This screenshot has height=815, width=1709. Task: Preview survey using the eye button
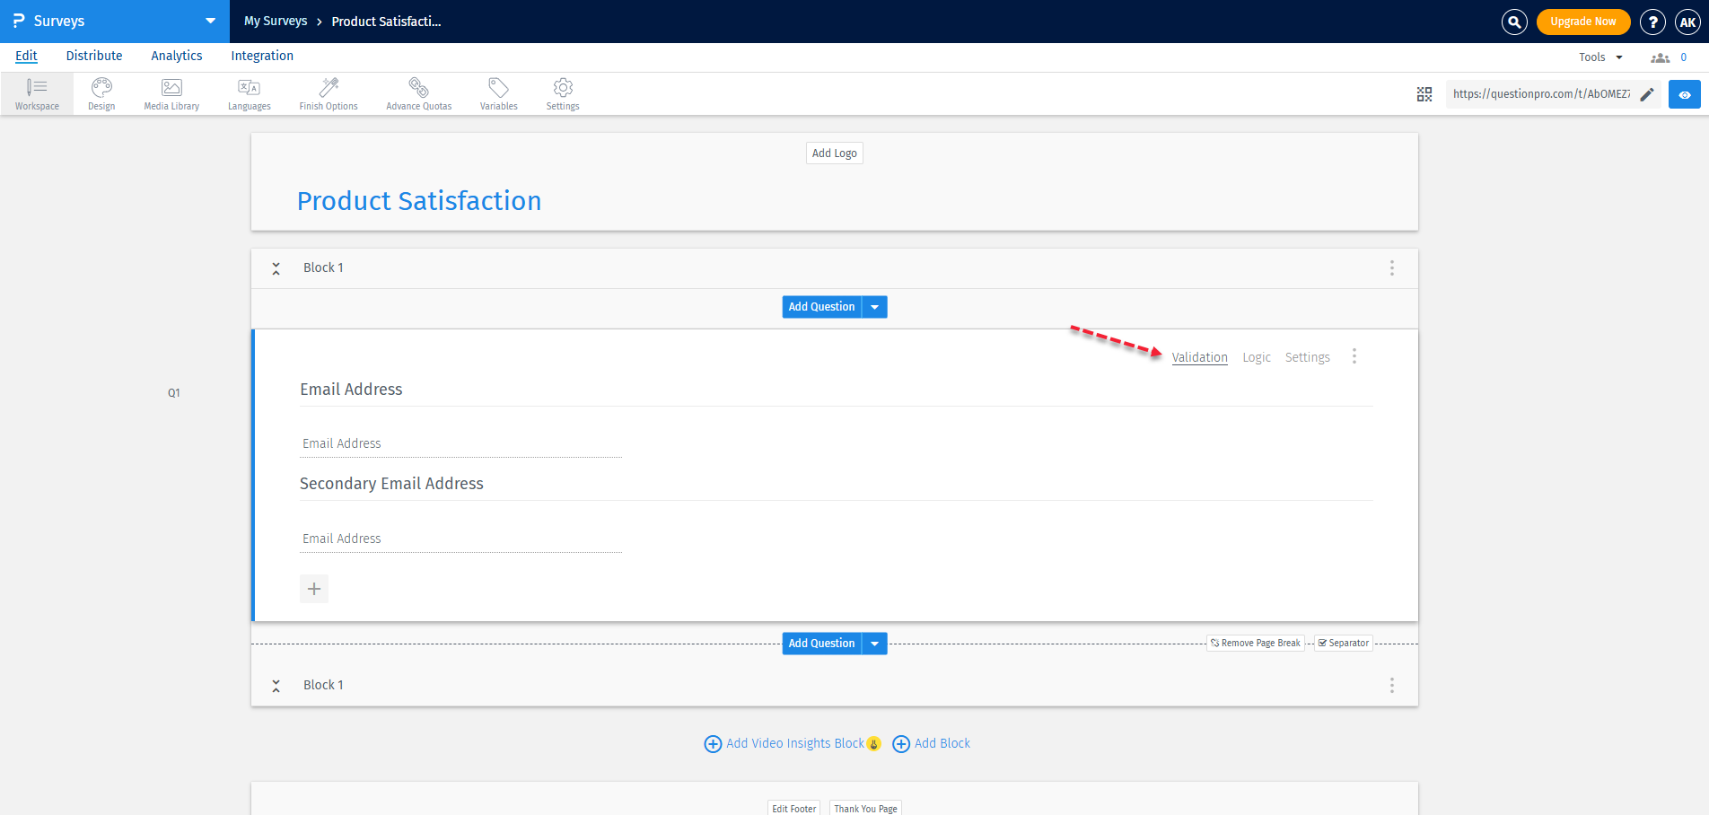pos(1684,94)
